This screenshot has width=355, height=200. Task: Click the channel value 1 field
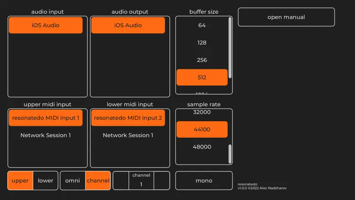141,180
